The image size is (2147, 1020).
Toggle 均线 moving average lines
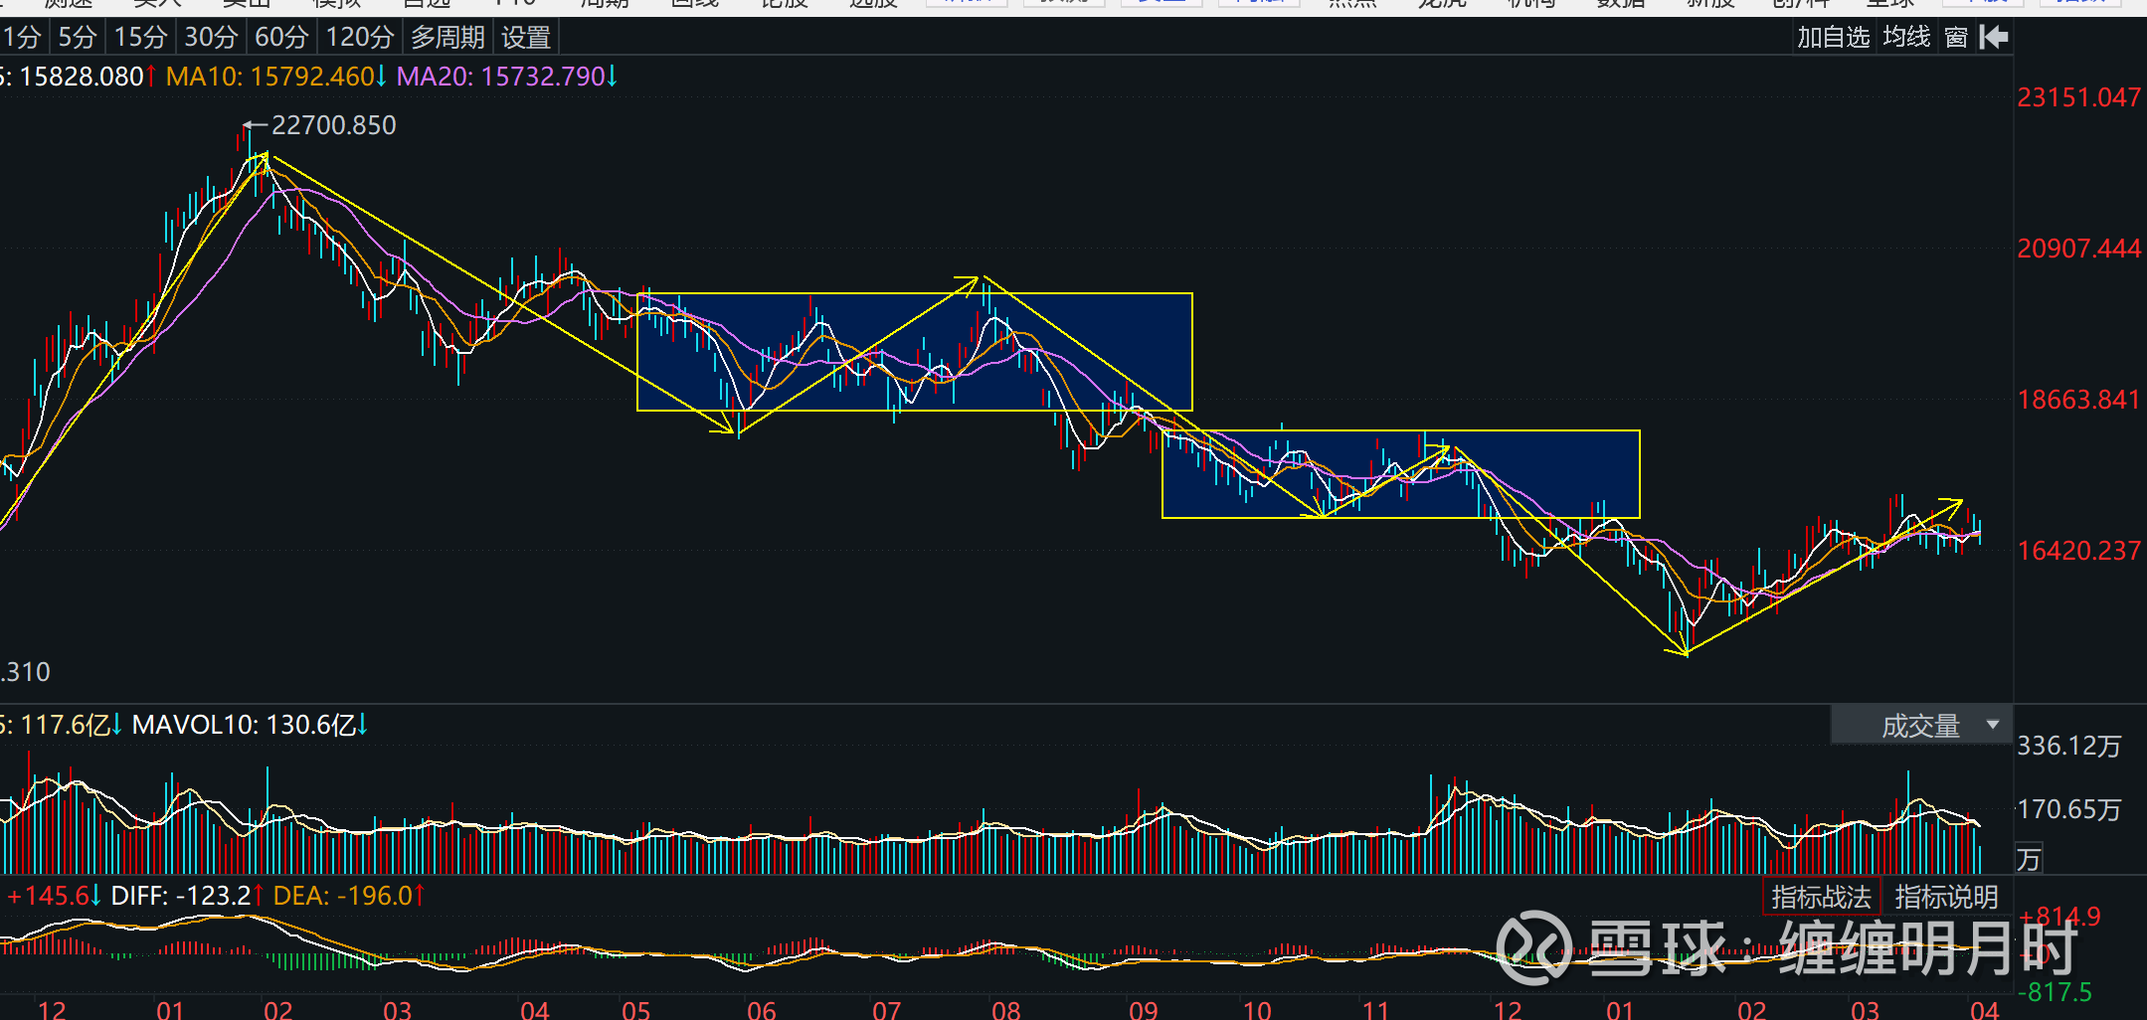(x=1906, y=38)
